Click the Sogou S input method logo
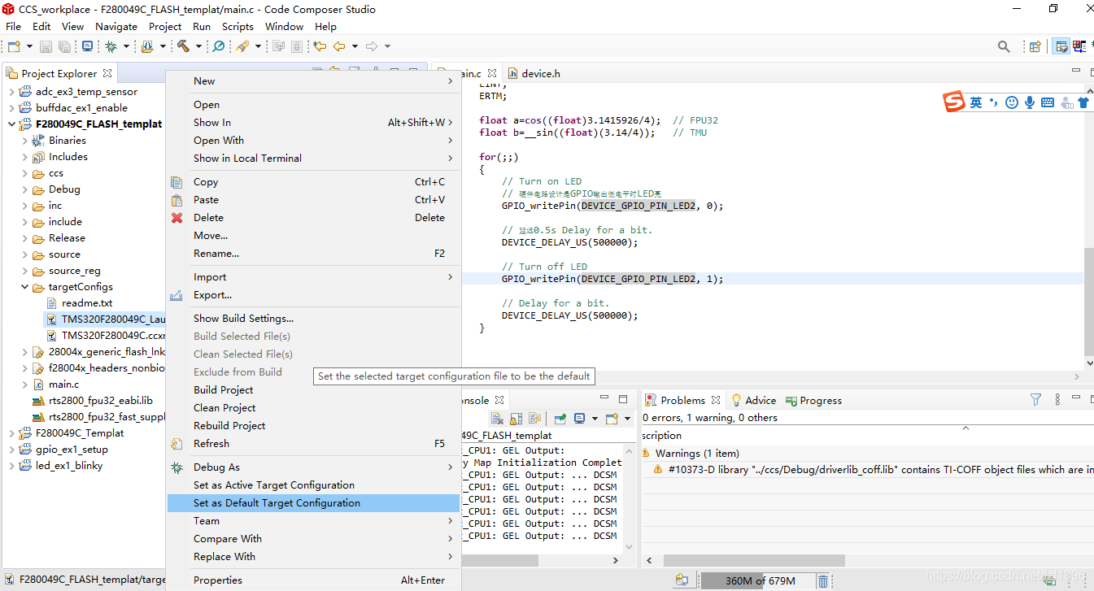Image resolution: width=1094 pixels, height=591 pixels. [953, 102]
